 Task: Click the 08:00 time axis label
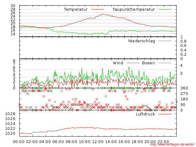(x=71, y=142)
